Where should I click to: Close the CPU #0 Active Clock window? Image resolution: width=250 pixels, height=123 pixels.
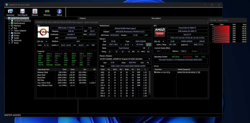pos(245,21)
